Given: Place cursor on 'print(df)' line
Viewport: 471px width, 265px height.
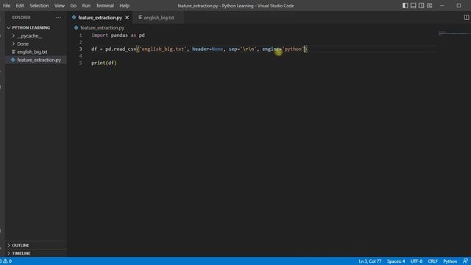Looking at the screenshot, I should pos(104,63).
